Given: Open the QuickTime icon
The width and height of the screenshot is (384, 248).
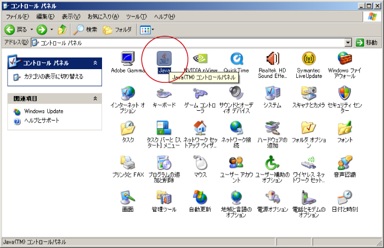Looking at the screenshot, I should [236, 59].
